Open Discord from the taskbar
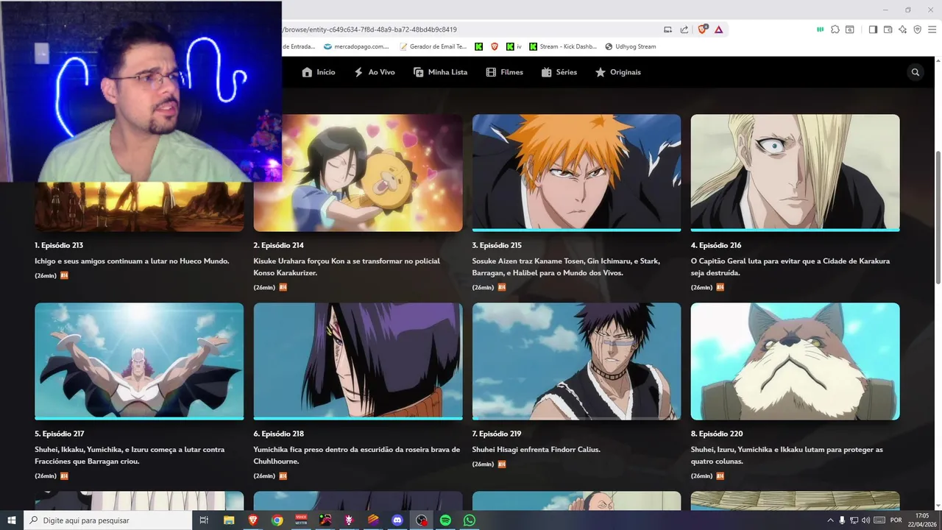The width and height of the screenshot is (942, 530). pyautogui.click(x=397, y=520)
